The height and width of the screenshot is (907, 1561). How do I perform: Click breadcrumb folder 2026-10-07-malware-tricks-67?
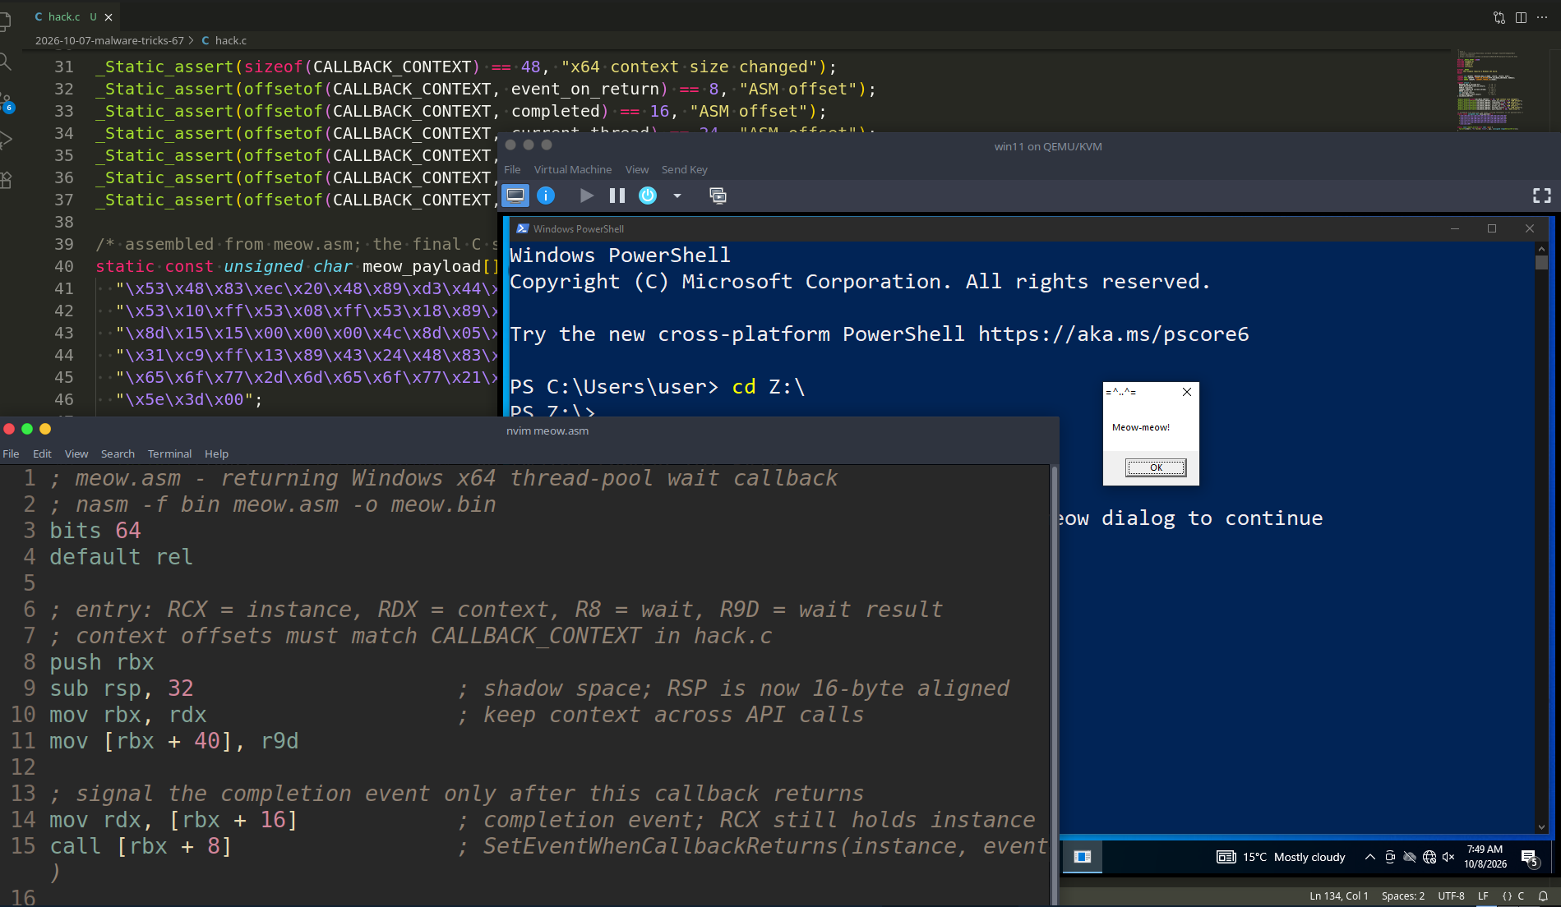tap(109, 40)
